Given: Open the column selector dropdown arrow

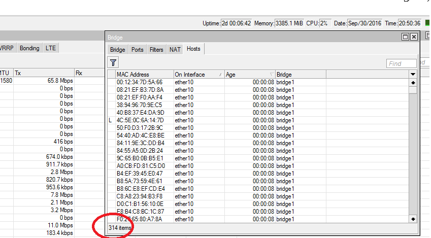Looking at the screenshot, I should (413, 74).
